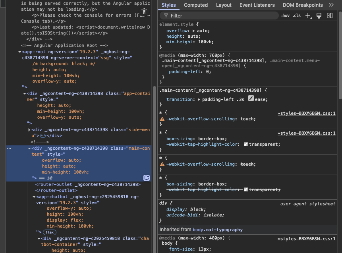Click the toggle rendering emulations icon
This screenshot has height=253, width=342.
coord(319,15)
